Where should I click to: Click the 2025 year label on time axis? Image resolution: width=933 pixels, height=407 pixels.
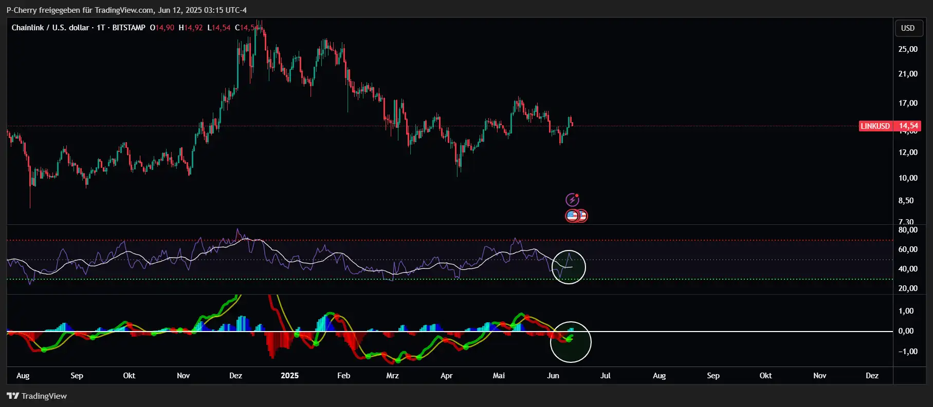289,376
